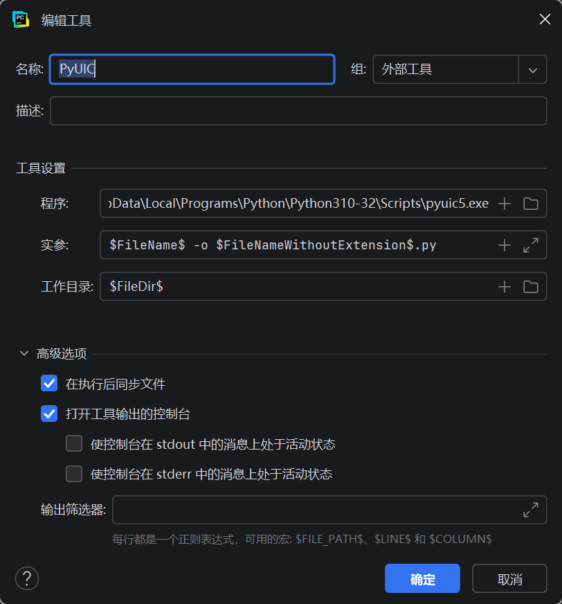Uncheck 在执行后同步文件 checkbox
This screenshot has height=604, width=562.
pos(49,383)
